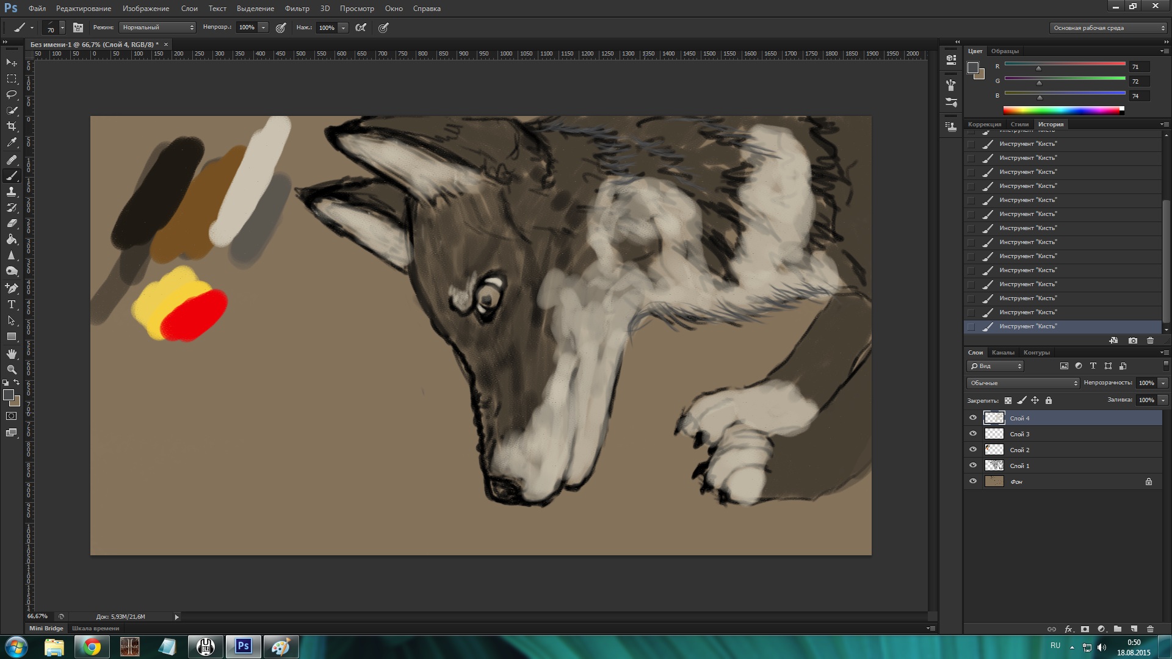Image resolution: width=1172 pixels, height=659 pixels.
Task: Select the Paint Bucket tool
Action: pyautogui.click(x=12, y=239)
